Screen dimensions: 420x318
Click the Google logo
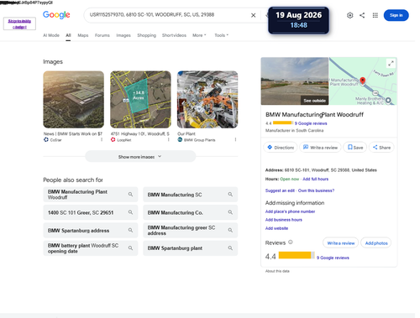point(56,15)
